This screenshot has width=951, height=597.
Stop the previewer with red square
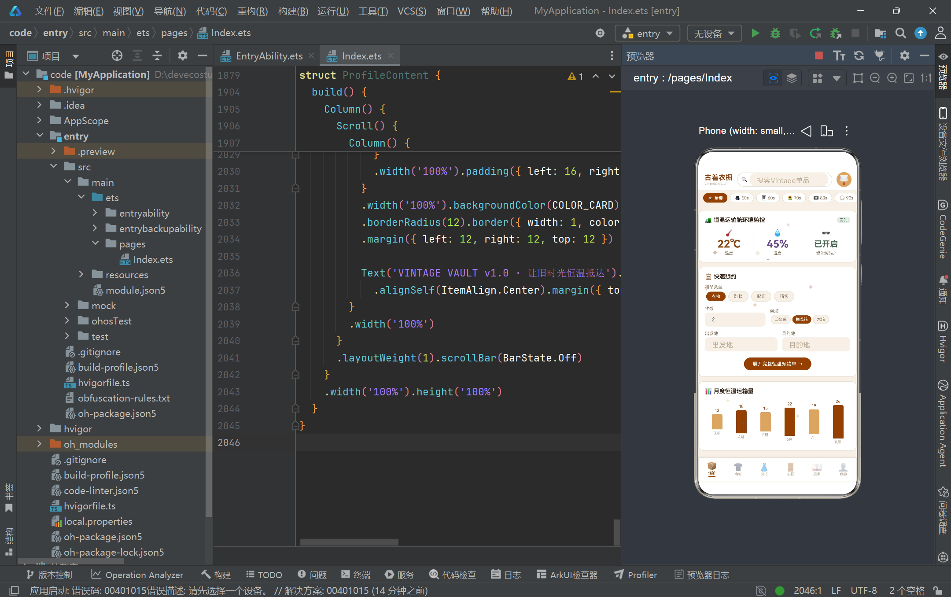click(819, 55)
